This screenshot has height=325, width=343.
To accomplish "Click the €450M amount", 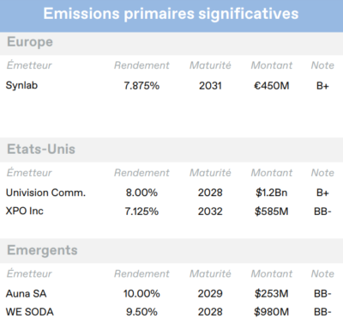I will click(x=272, y=86).
